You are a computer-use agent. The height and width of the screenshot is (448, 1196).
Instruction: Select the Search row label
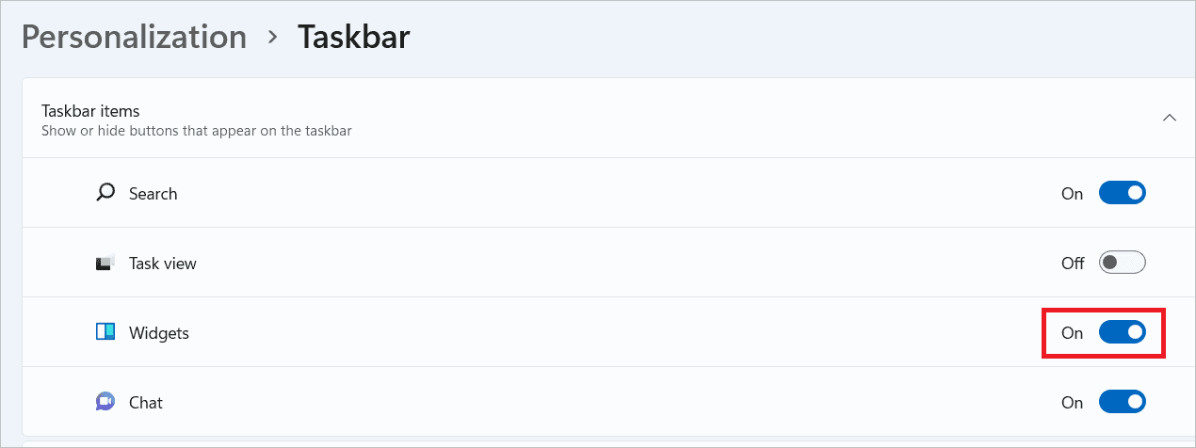click(x=154, y=194)
